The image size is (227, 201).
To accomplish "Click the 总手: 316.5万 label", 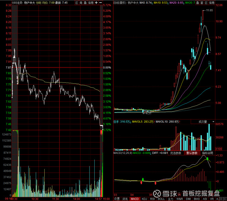I will tap(122, 122).
